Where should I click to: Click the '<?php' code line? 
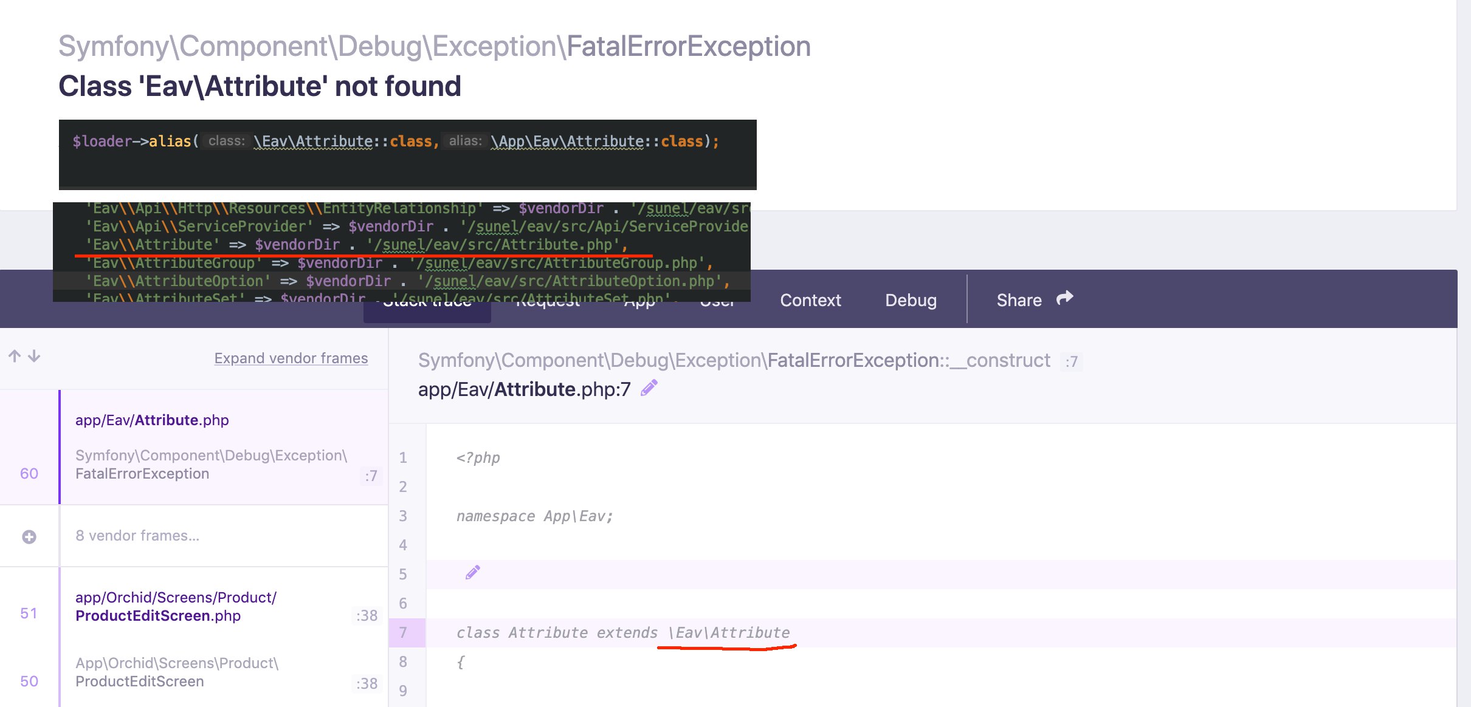tap(478, 458)
